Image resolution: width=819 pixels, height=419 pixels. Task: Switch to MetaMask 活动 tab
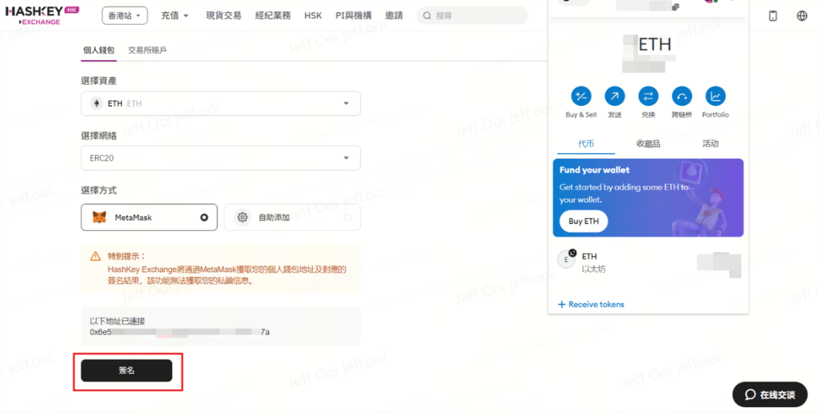710,143
